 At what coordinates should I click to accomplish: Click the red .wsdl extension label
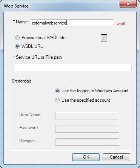click(x=120, y=24)
